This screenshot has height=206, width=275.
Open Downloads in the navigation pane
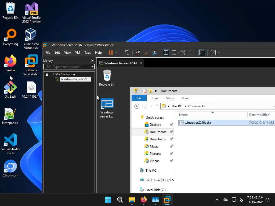tap(157, 139)
